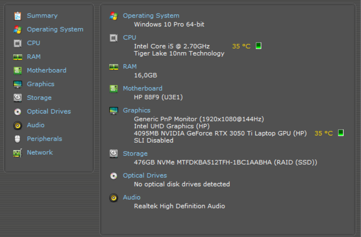Image resolution: width=361 pixels, height=237 pixels.
Task: Click 'No optical disk drives detected' text
Action: (x=182, y=184)
